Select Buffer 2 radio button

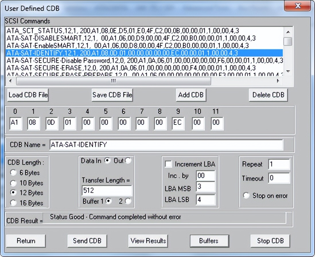pos(128,201)
